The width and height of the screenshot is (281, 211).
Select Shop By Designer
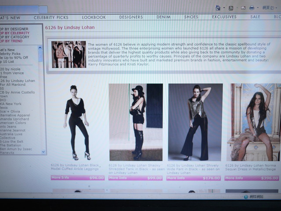point(14,29)
